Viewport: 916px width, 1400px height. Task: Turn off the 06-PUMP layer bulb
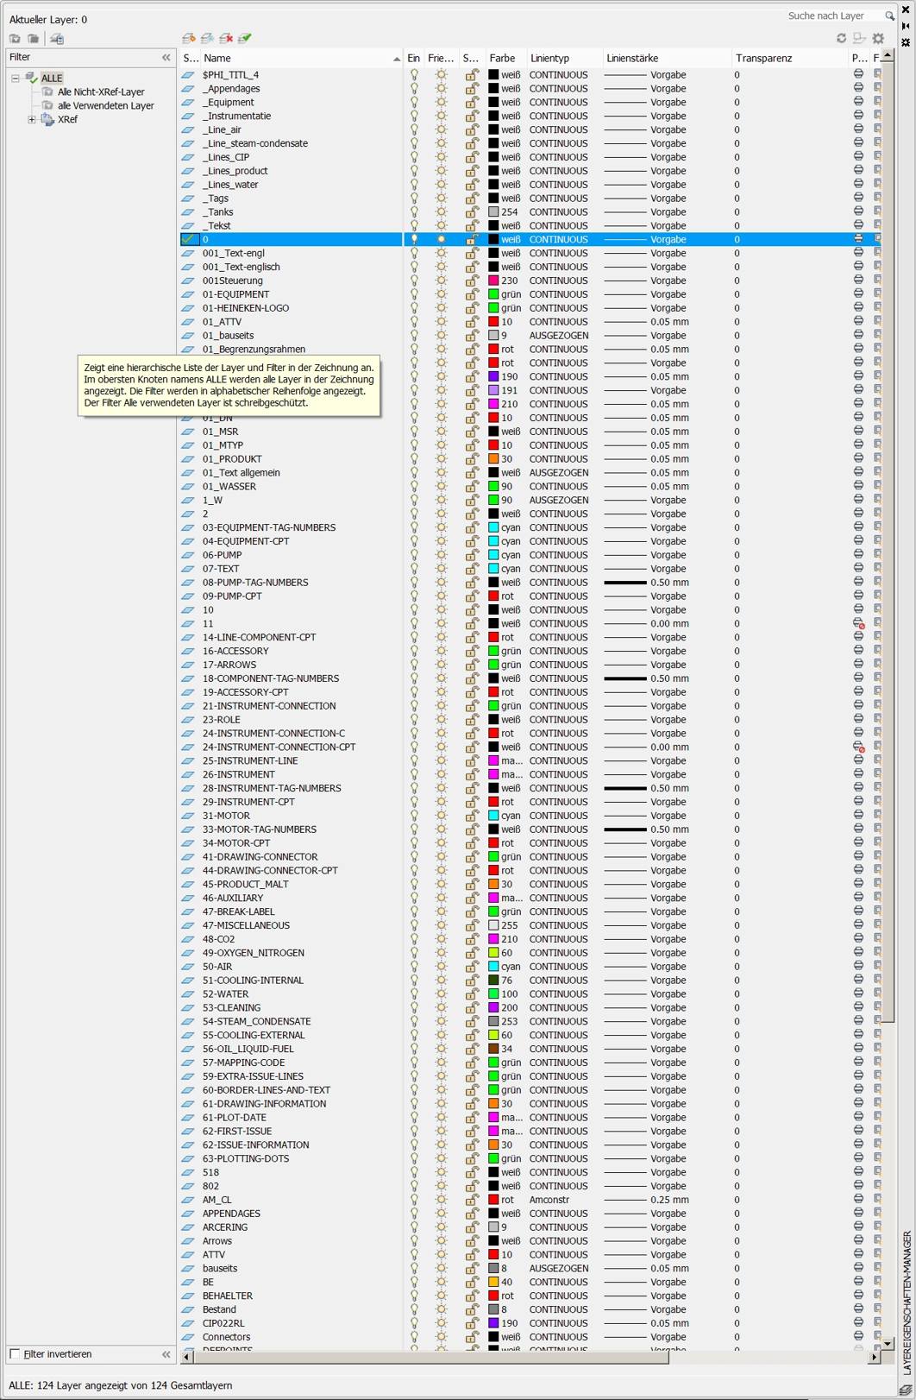point(414,555)
